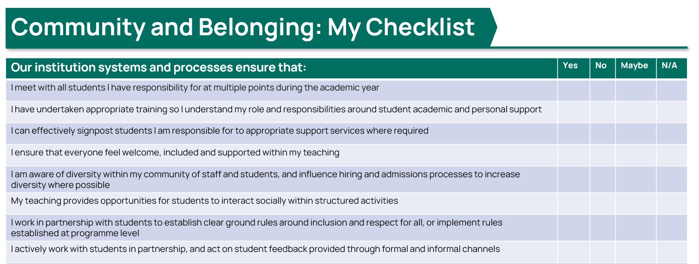Check N/A for 'everyone feel welcome' row

[672, 155]
